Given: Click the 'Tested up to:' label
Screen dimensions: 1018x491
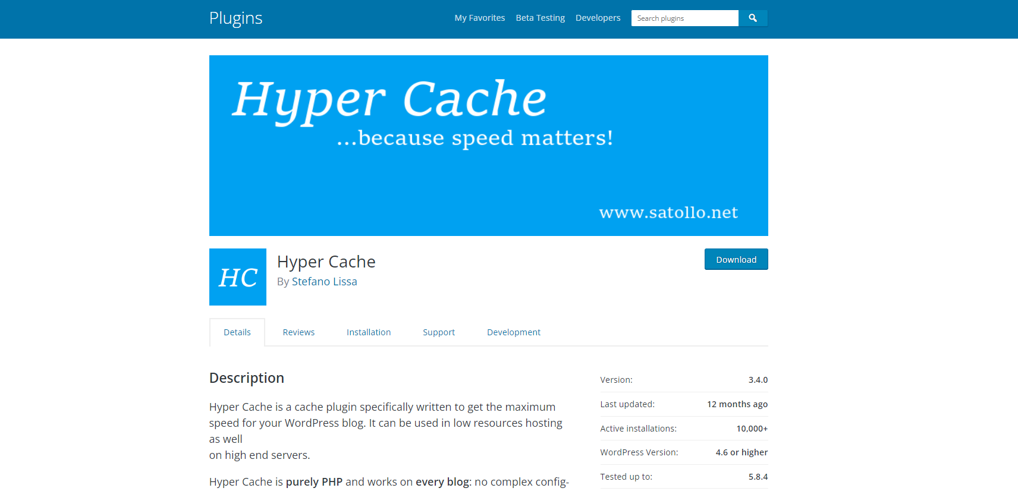Looking at the screenshot, I should [626, 477].
